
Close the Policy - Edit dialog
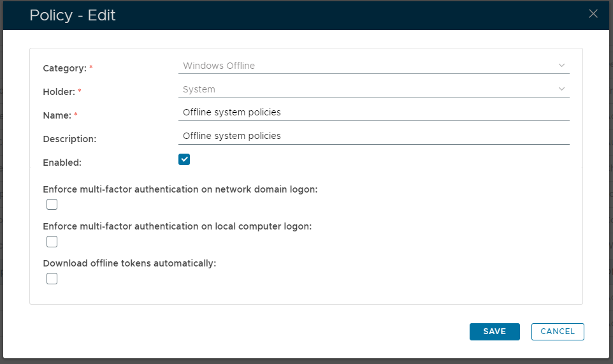593,14
